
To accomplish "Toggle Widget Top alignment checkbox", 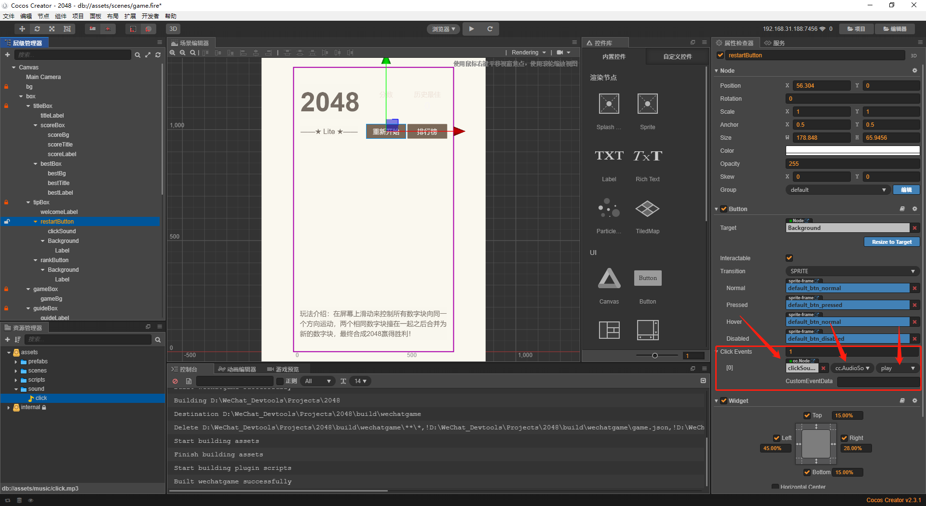I will click(x=807, y=415).
